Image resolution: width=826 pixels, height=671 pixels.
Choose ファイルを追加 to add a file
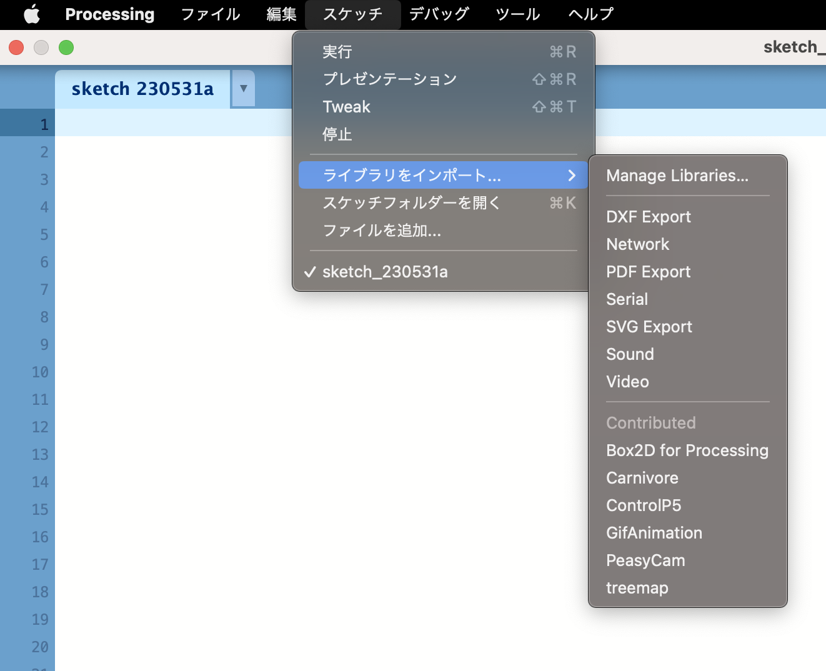point(382,231)
